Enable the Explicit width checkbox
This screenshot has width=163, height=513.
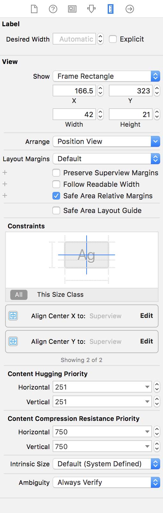click(113, 39)
